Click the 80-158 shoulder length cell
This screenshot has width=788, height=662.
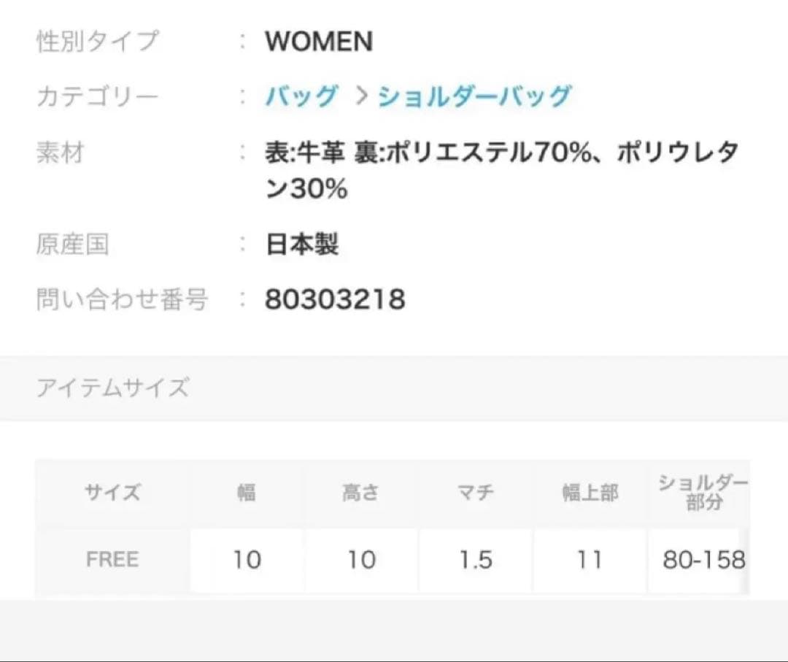tap(703, 560)
